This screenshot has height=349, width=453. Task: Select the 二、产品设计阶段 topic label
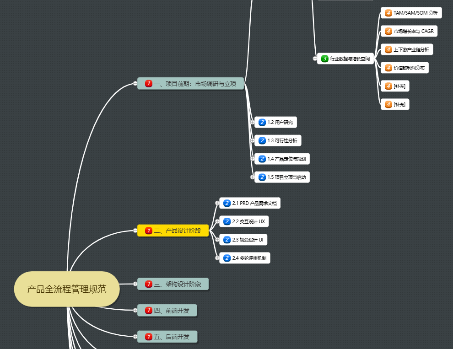coord(178,231)
